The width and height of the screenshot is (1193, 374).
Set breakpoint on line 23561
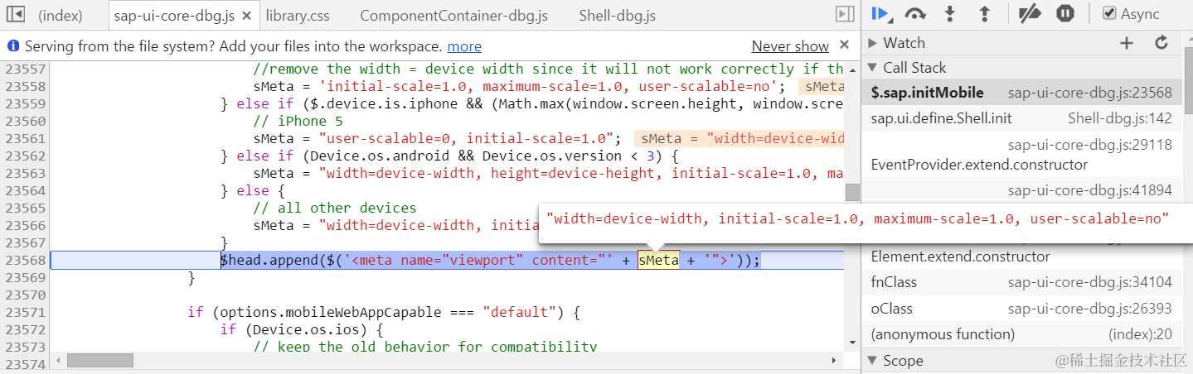point(25,138)
